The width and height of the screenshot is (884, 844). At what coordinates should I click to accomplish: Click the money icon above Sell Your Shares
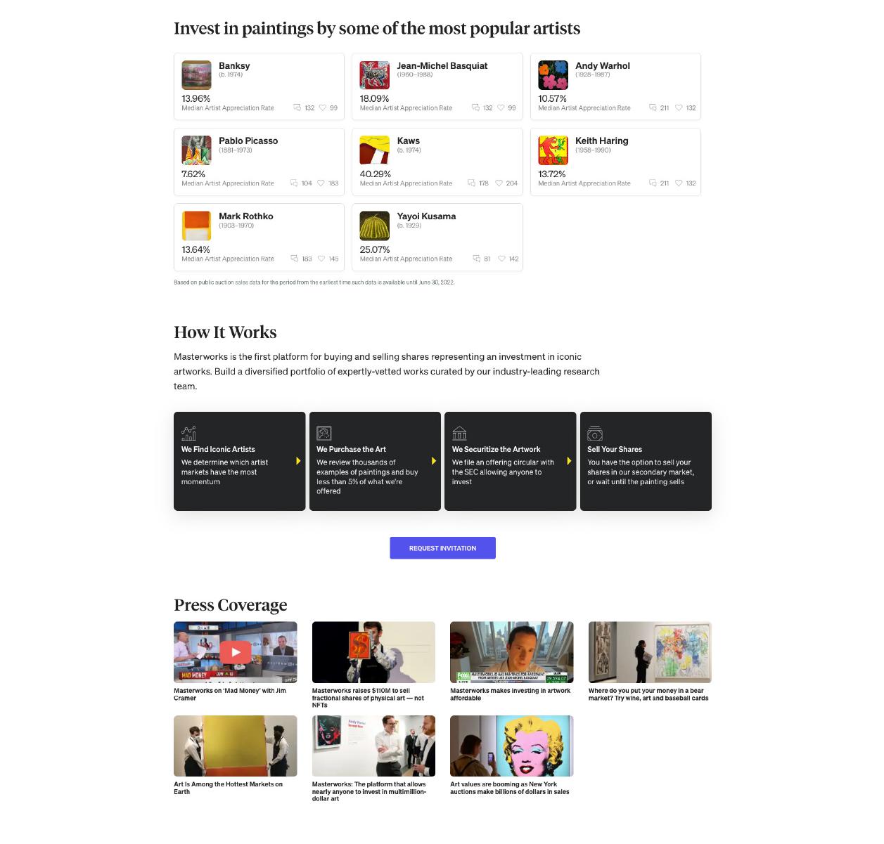coord(595,433)
